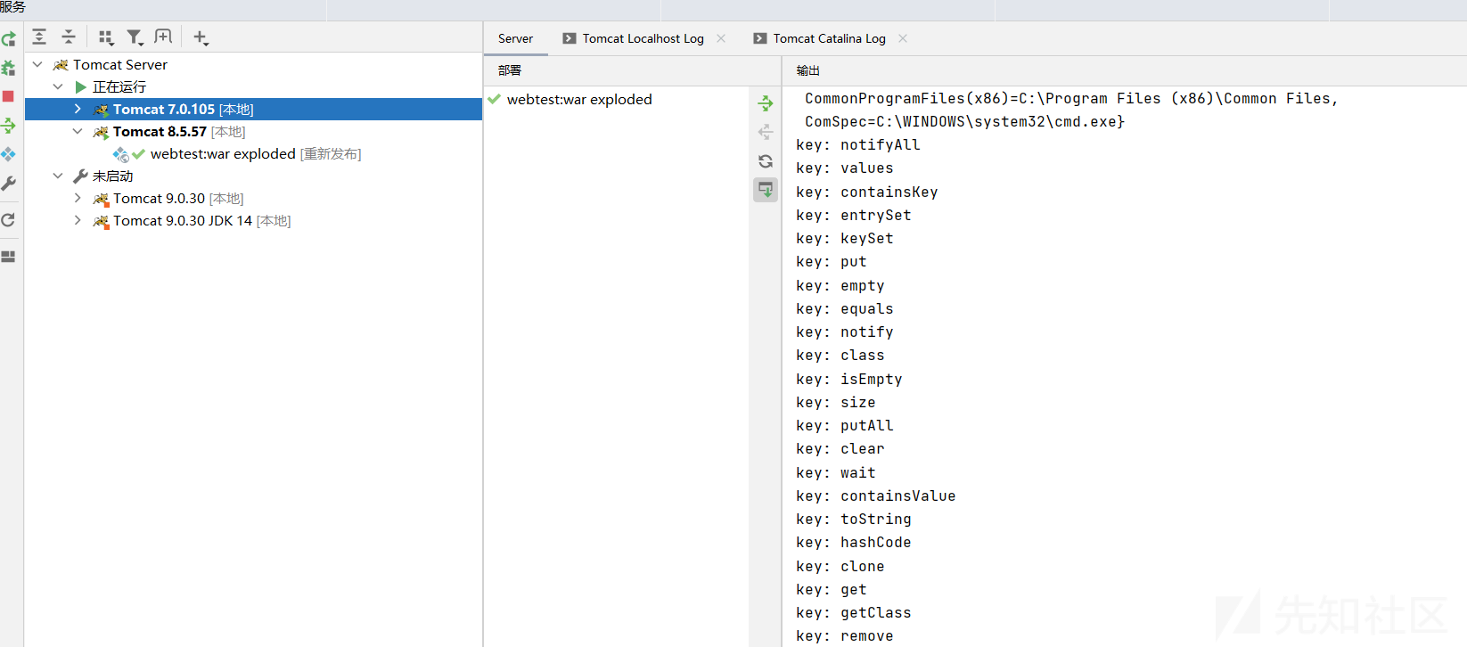Collapse the Tomcat Server tree node
The image size is (1467, 647).
pyautogui.click(x=37, y=64)
